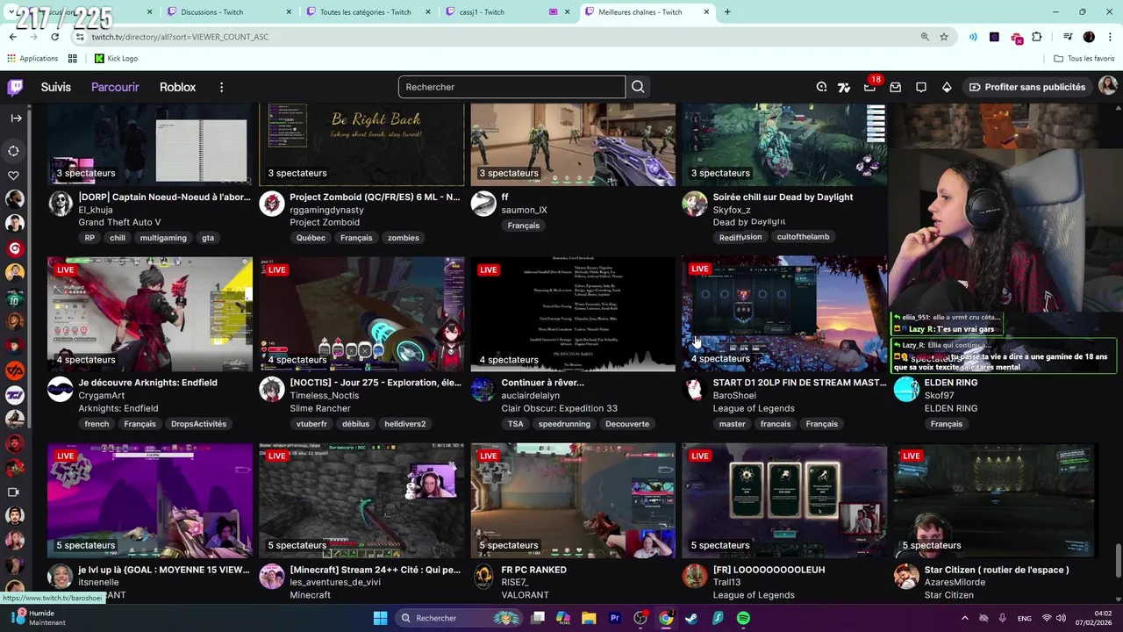Open Steam from the taskbar
The image size is (1123, 632).
coord(691,618)
